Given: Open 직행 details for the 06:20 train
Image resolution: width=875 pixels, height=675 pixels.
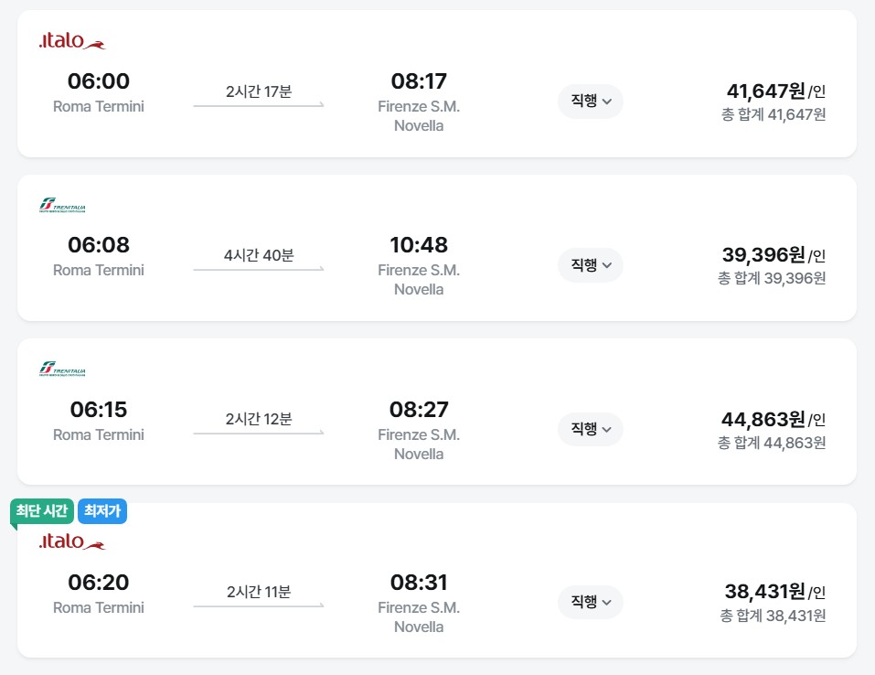Looking at the screenshot, I should [591, 602].
